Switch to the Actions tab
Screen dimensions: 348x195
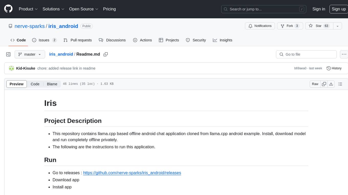[143, 40]
